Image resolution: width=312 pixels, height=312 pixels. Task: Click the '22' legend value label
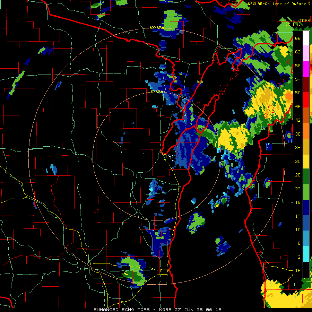298,189
